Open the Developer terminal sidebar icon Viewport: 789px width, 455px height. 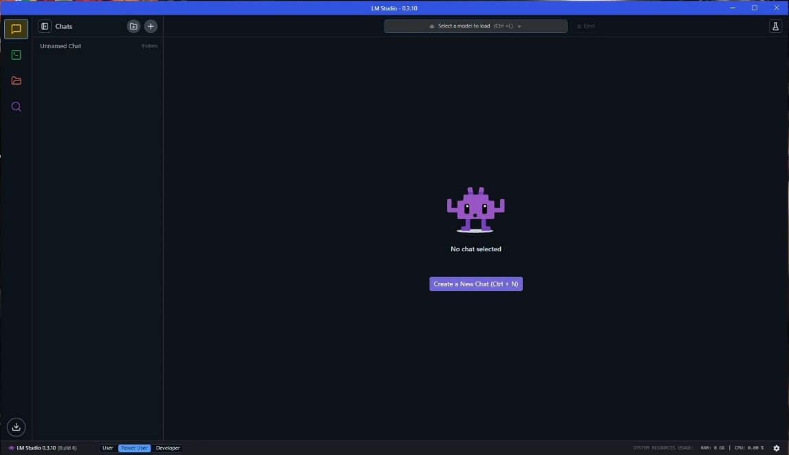pos(16,55)
